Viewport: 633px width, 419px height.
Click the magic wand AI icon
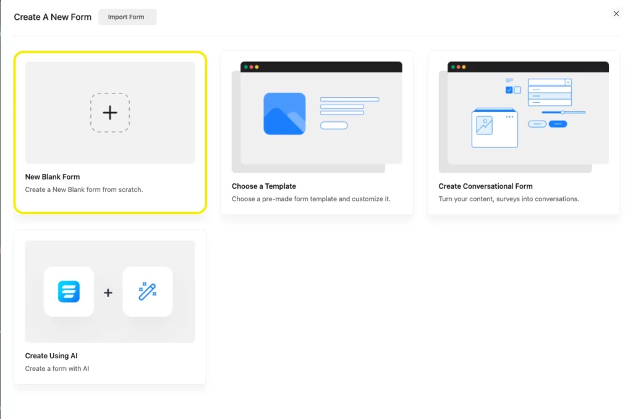point(147,292)
